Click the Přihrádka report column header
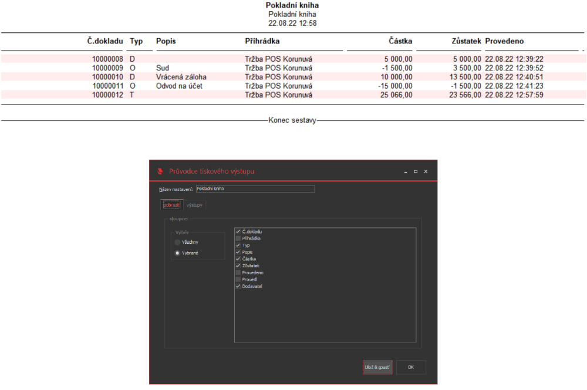 tap(262, 41)
